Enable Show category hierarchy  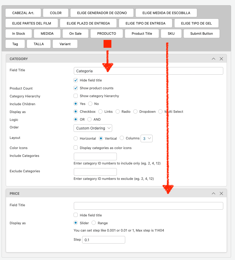coord(76,96)
